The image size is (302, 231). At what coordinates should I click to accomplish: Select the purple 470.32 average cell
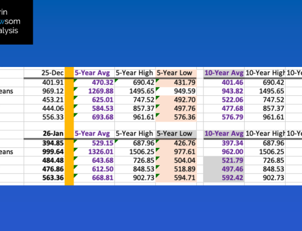pyautogui.click(x=94, y=83)
